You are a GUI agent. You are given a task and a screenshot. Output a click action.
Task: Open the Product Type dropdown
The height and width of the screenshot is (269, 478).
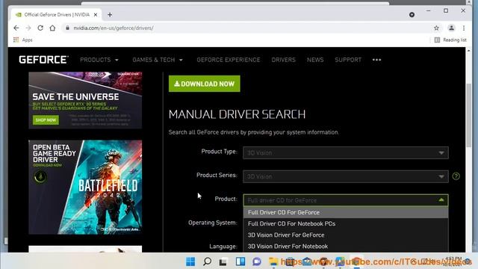coord(346,152)
